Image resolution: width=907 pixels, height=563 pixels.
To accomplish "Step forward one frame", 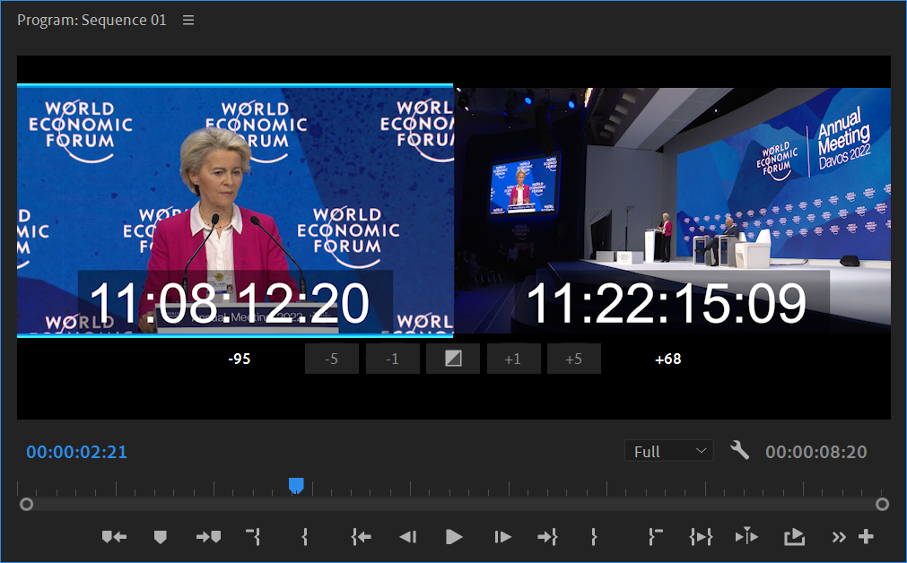I will click(502, 537).
